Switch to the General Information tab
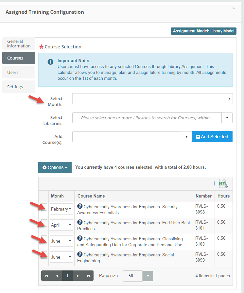The width and height of the screenshot is (244, 293). point(19,43)
